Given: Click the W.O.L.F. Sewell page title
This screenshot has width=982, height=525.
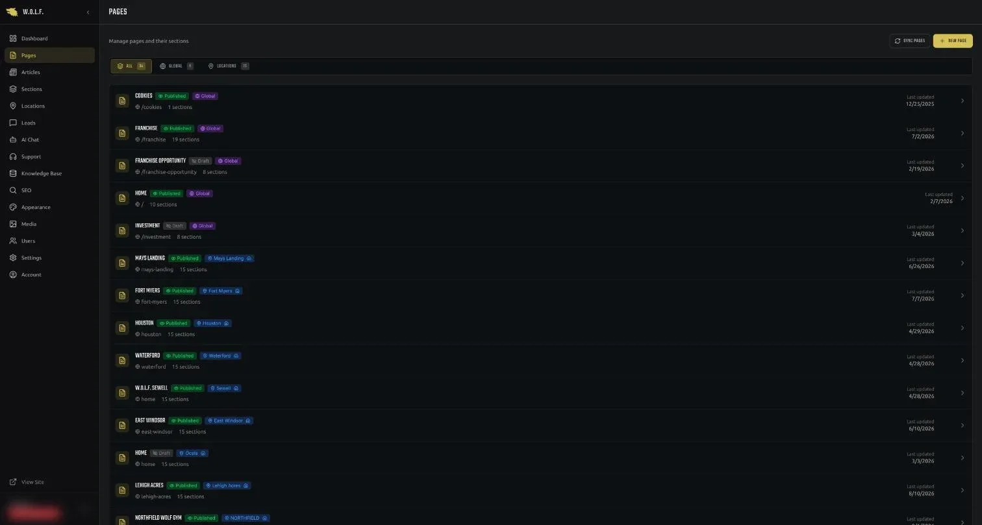Looking at the screenshot, I should (x=151, y=388).
